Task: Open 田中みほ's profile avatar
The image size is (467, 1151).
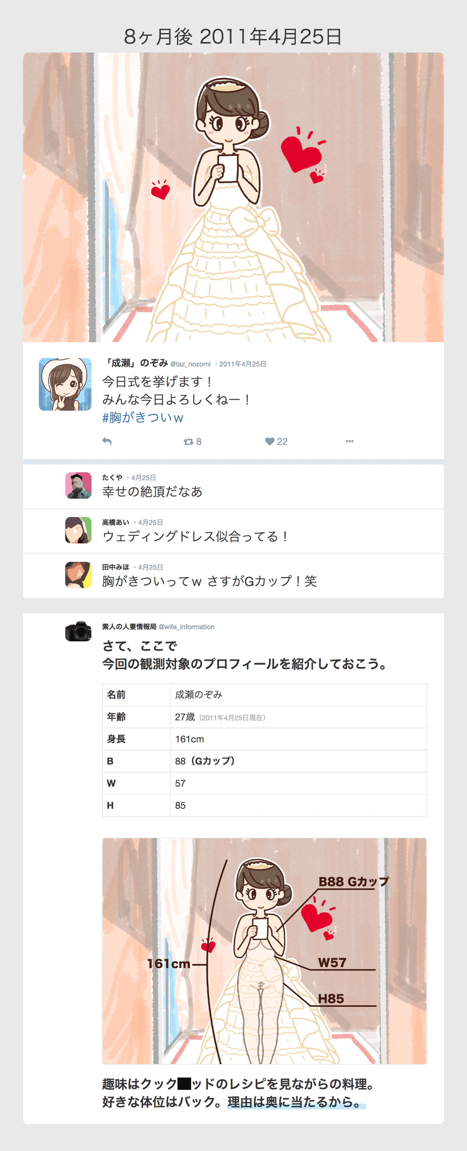Action: (x=78, y=575)
